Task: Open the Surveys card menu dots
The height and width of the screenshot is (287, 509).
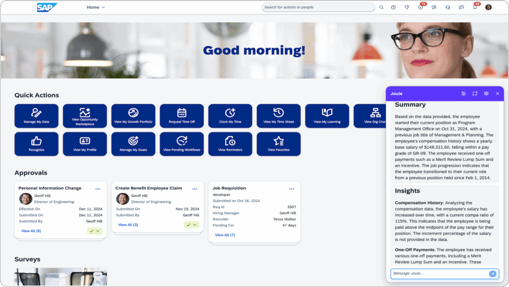Action: [x=98, y=276]
